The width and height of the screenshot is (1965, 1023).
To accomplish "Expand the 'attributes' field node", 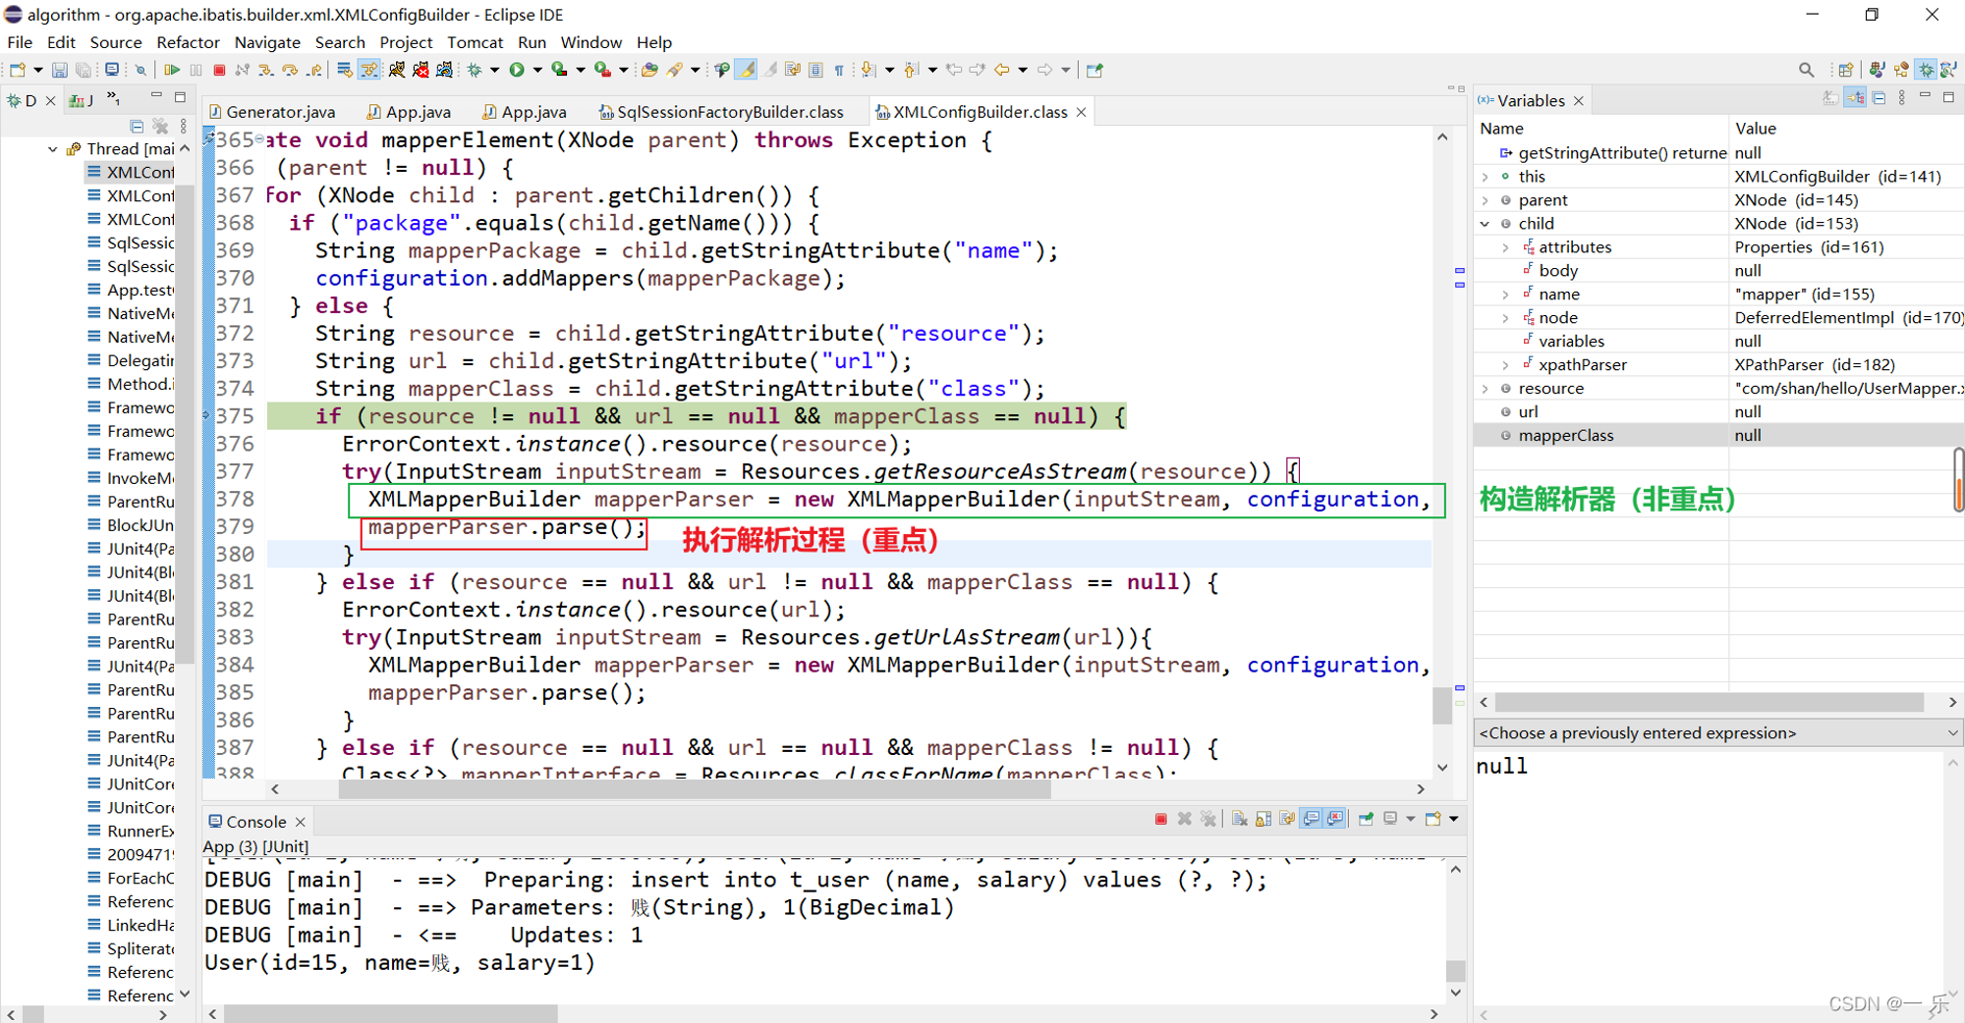I will pyautogui.click(x=1505, y=247).
